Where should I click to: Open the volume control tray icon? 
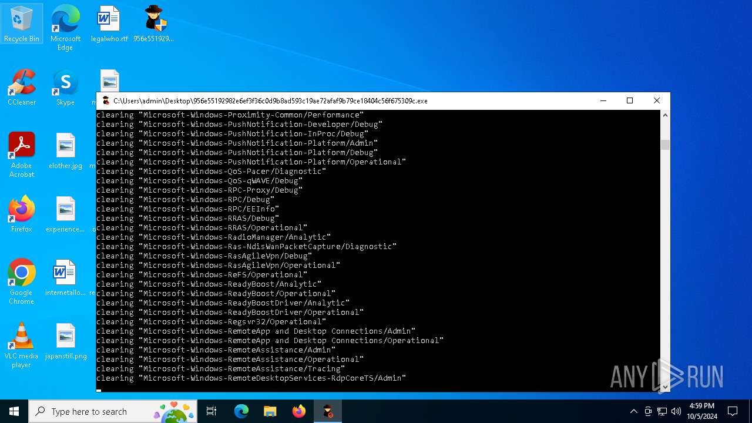click(676, 411)
